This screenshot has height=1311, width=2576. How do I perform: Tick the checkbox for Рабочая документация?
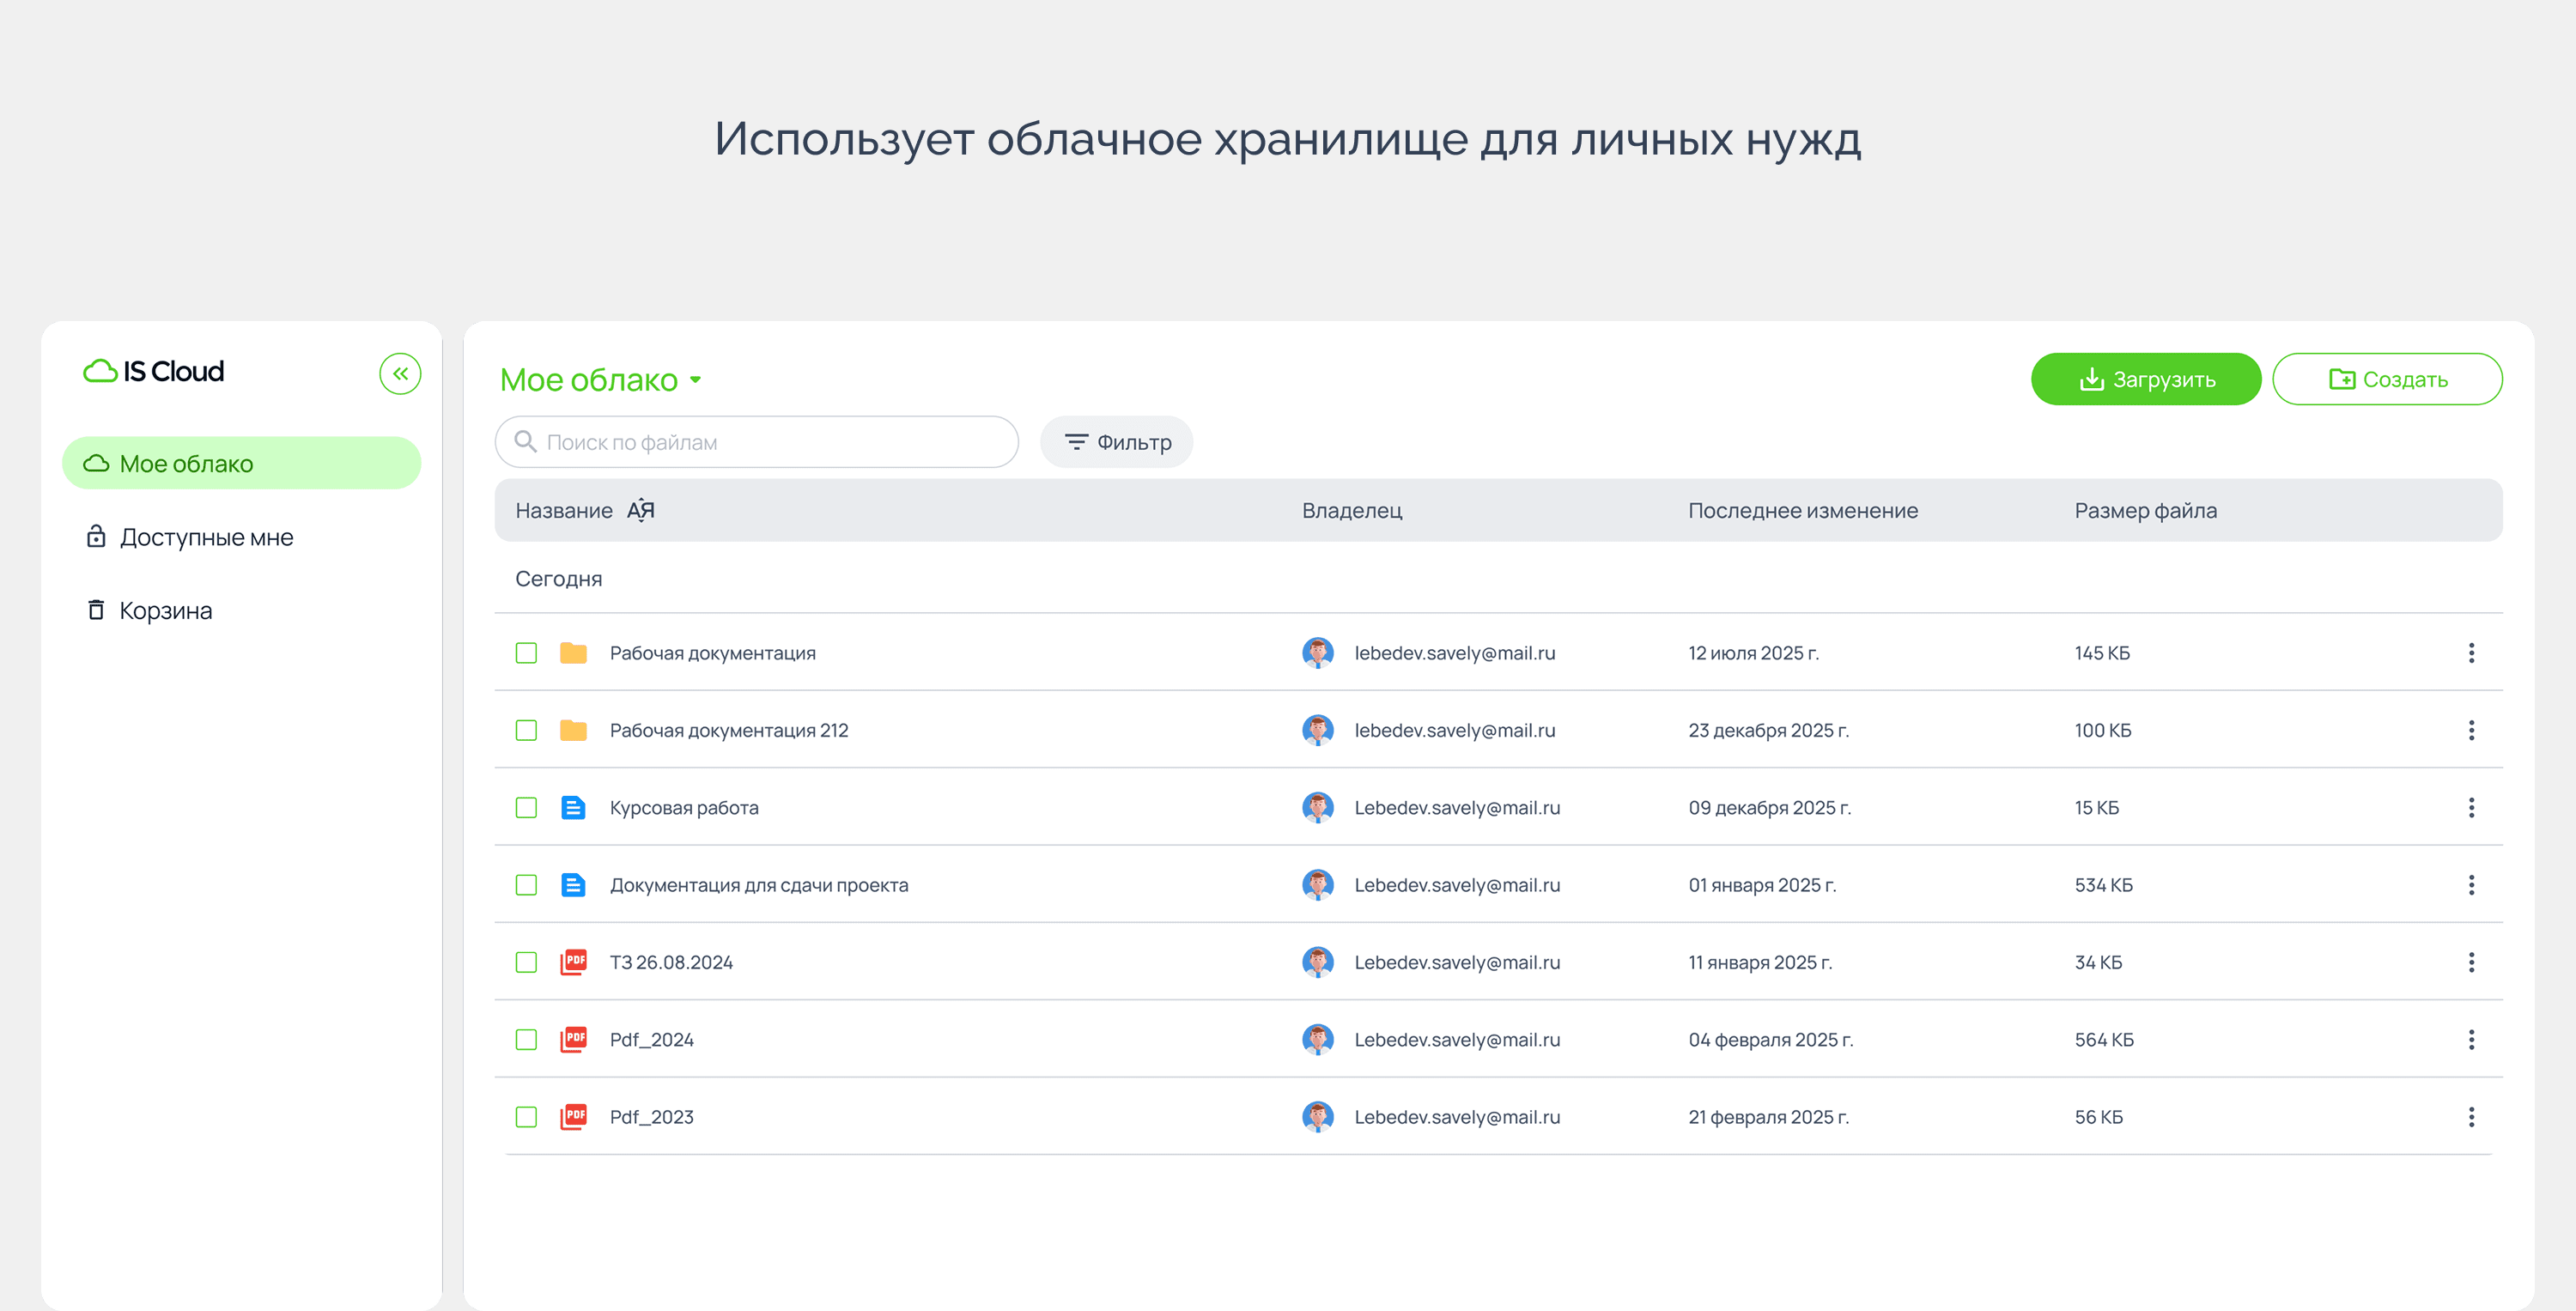click(x=526, y=653)
